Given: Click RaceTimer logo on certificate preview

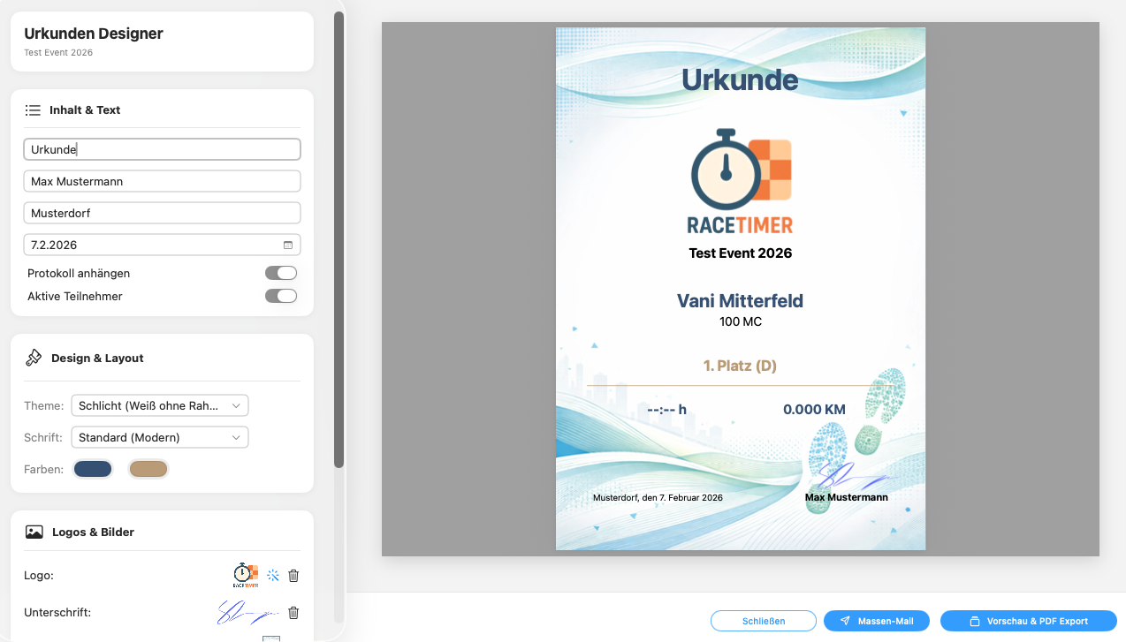Looking at the screenshot, I should tap(741, 181).
